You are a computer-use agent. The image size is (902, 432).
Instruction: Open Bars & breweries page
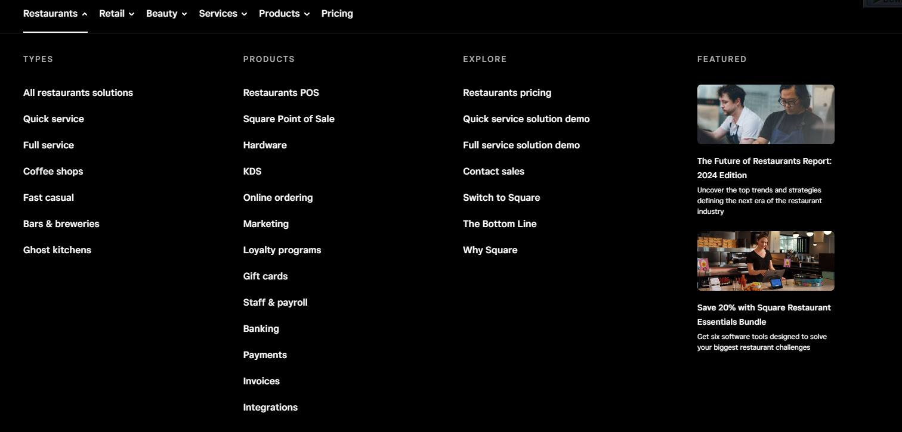[61, 224]
